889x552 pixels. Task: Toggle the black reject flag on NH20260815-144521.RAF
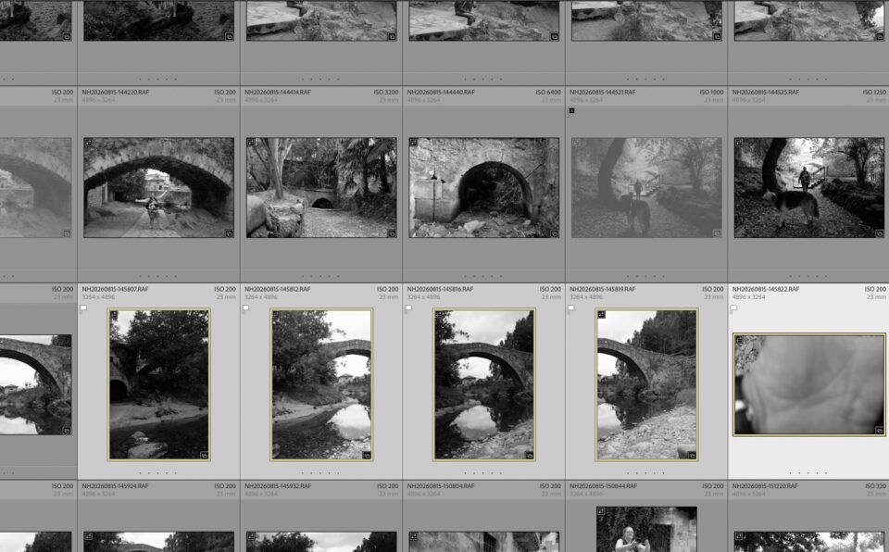coord(571,110)
